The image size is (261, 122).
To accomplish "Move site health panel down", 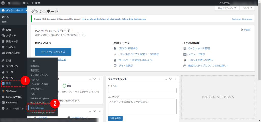I will pyautogui.click(x=95, y=79).
